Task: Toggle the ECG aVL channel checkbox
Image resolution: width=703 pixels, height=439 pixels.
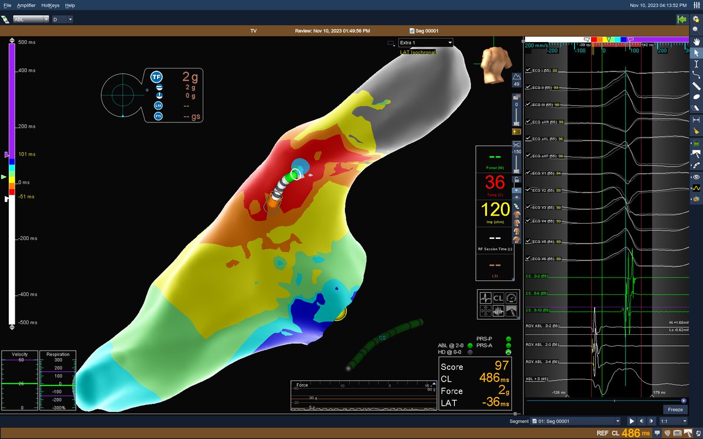Action: point(527,139)
